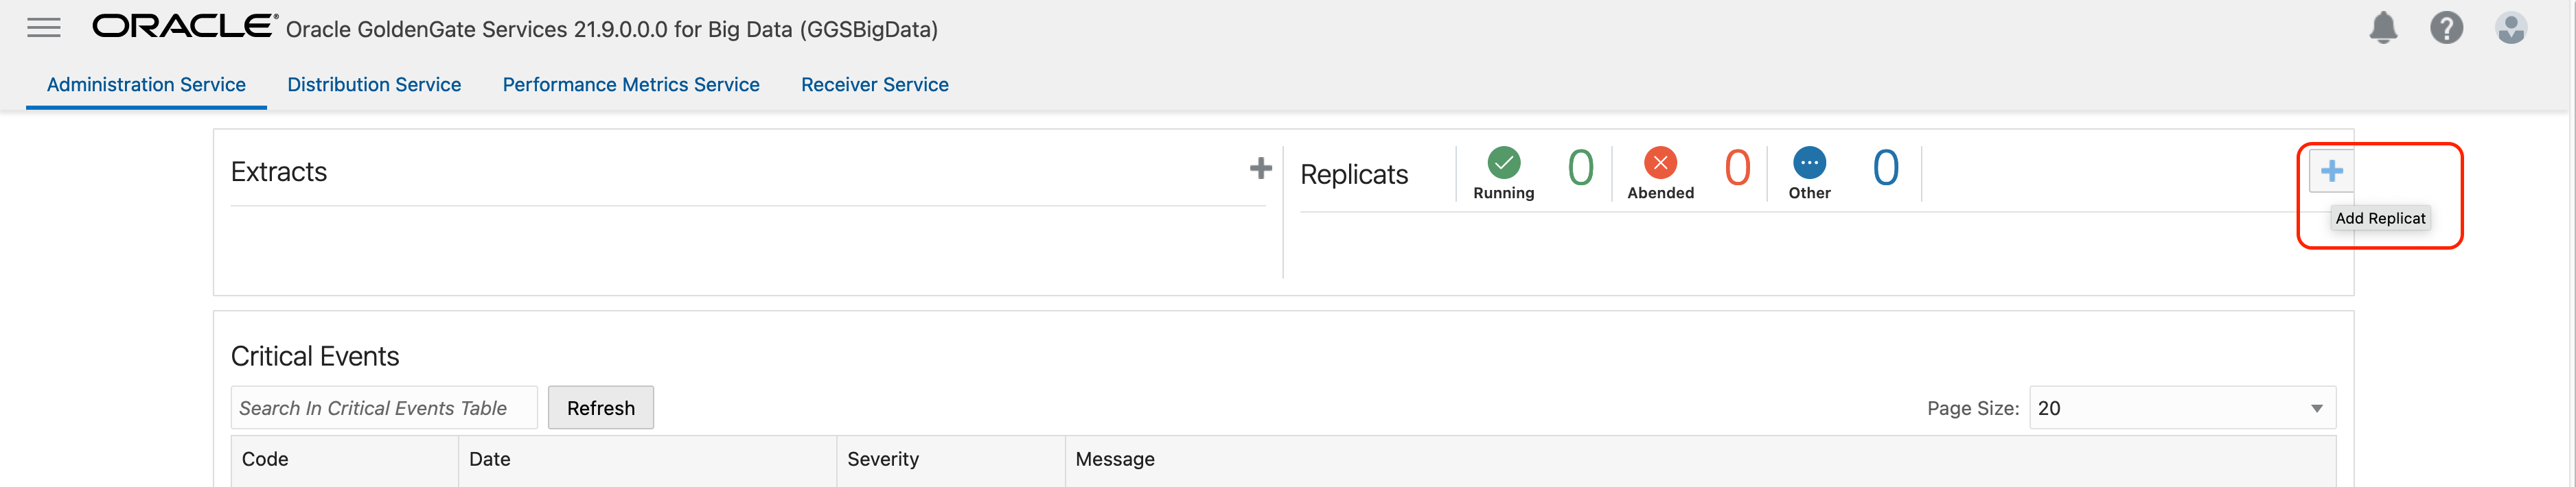
Task: Click the blue Other status icon
Action: (x=1809, y=162)
